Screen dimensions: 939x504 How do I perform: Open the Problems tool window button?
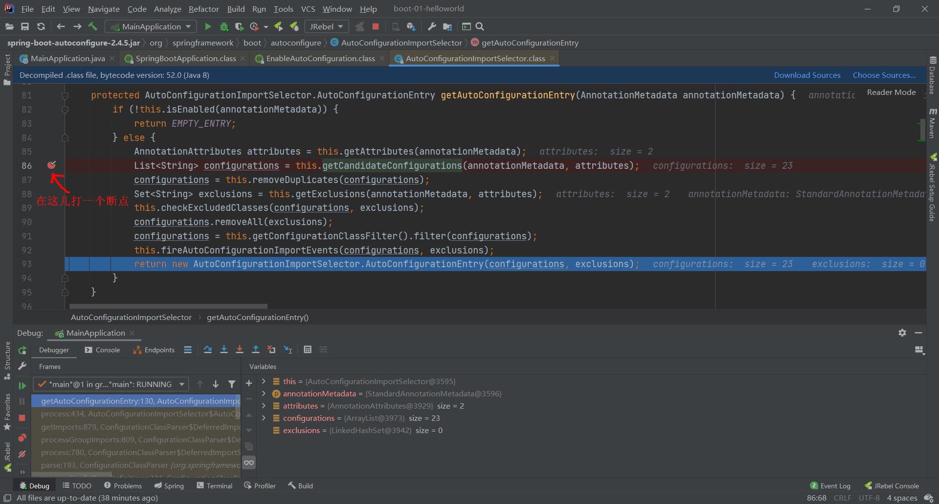[123, 485]
